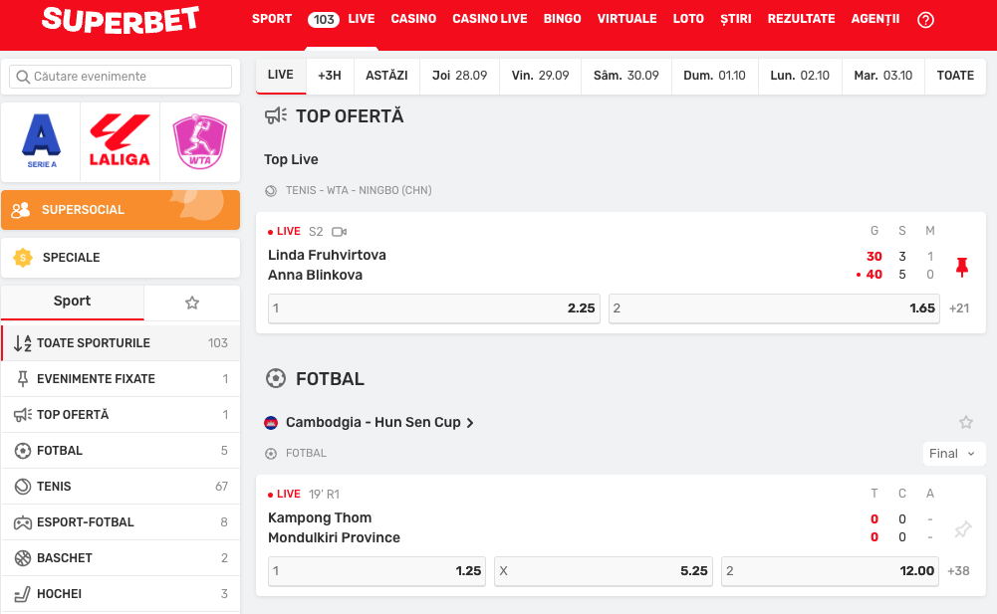Click the tennis ball icon in sidebar
The height and width of the screenshot is (614, 997).
coord(22,487)
